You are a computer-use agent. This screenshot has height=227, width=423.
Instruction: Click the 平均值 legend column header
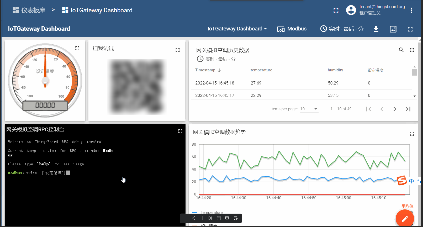point(407,206)
